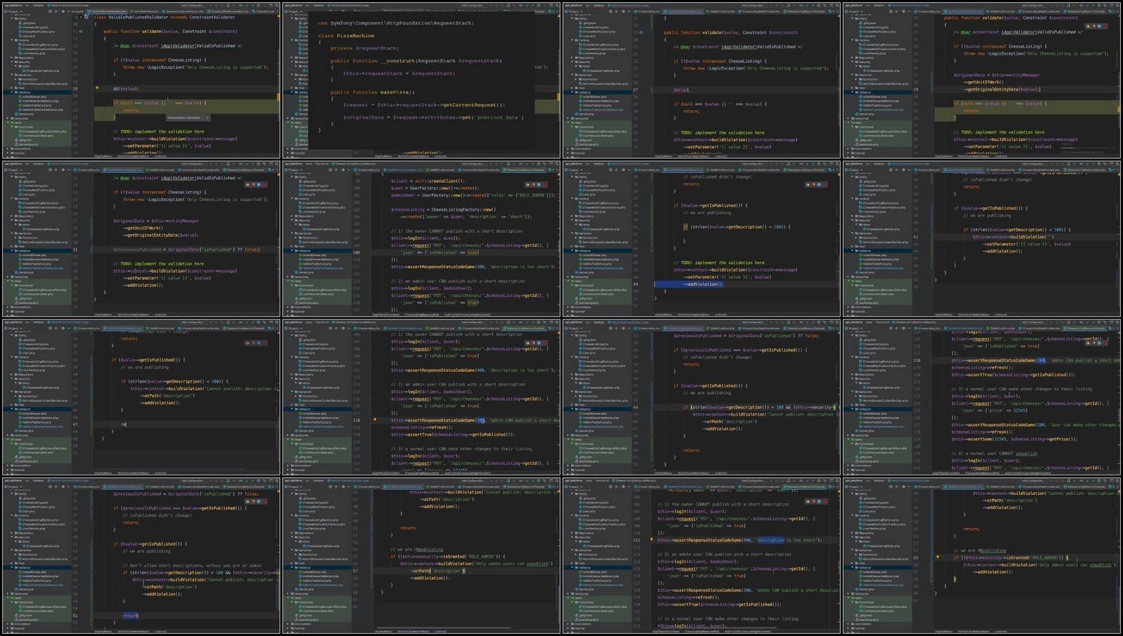Open the test frame with the cursor on line 118
Screen dimensions: 1123x636
421,397
